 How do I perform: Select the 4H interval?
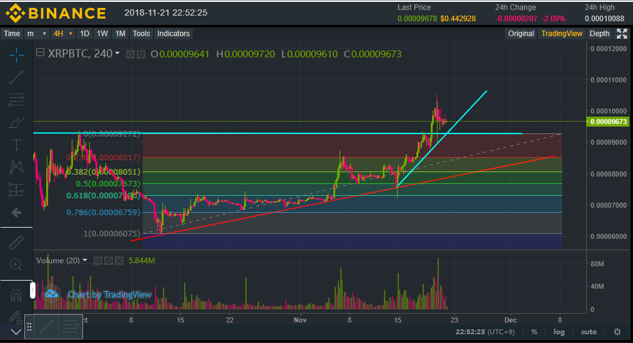pos(59,34)
